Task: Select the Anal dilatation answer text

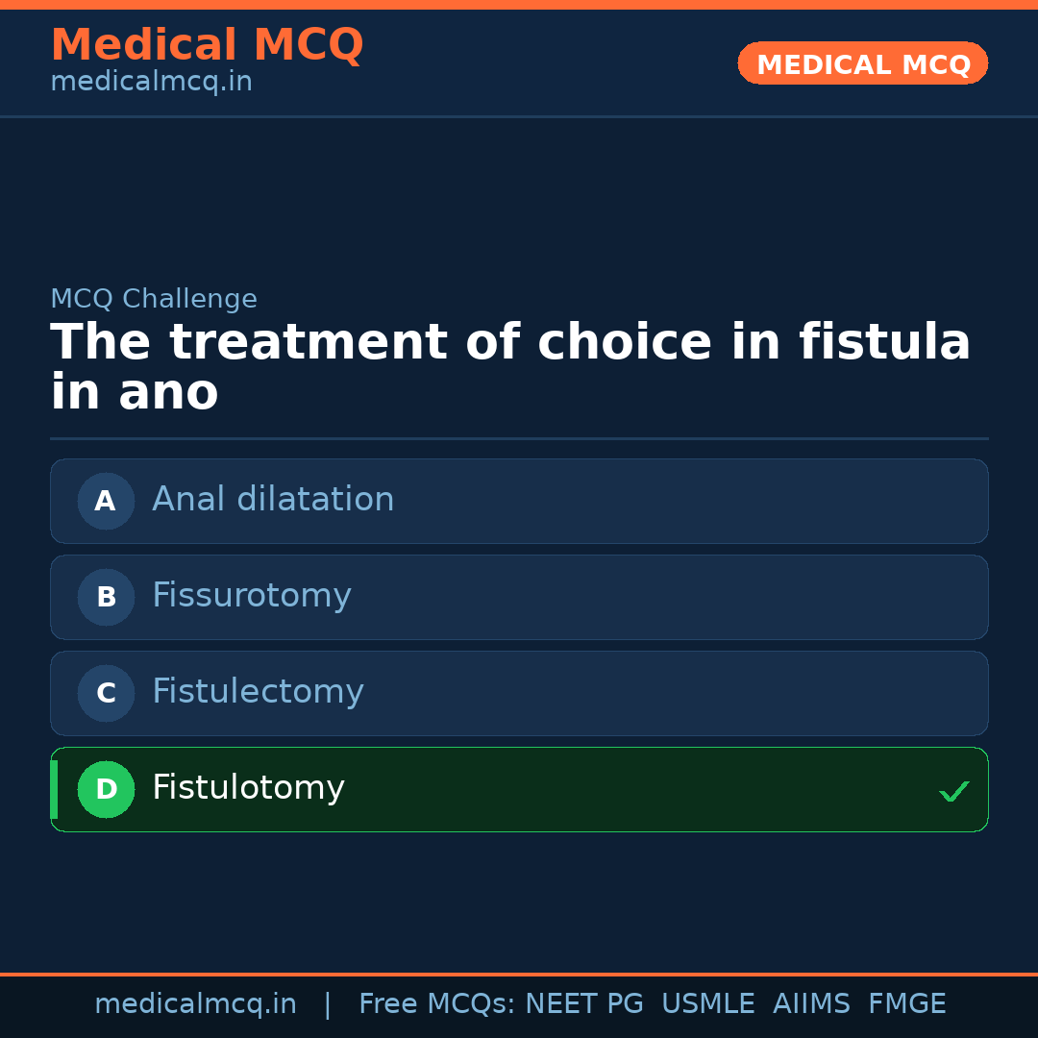Action: 273,500
